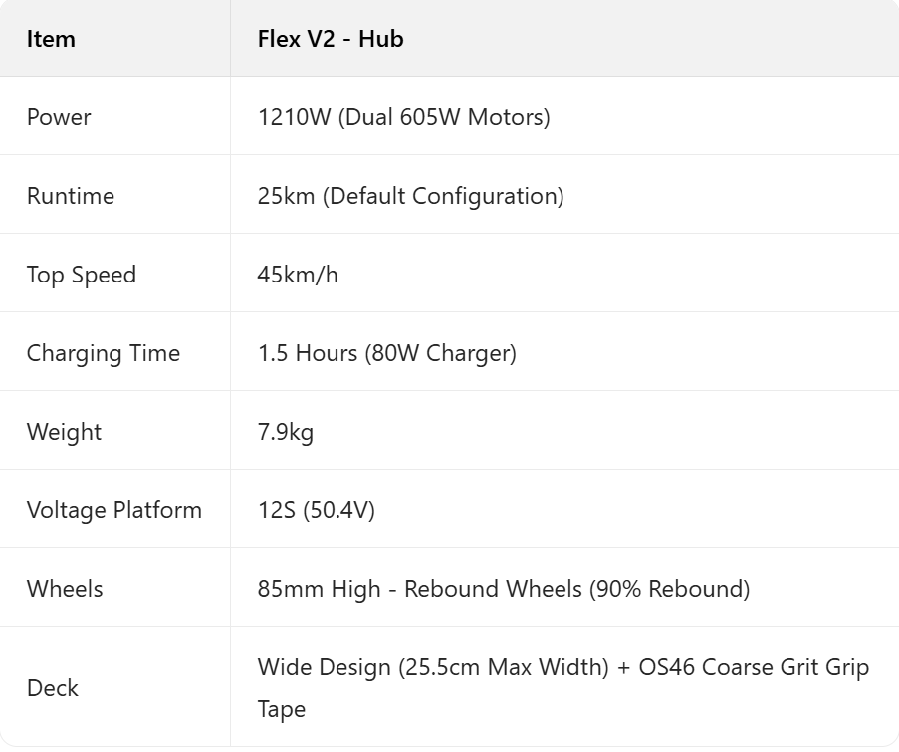Screen dimensions: 899x752
Task: Select the 'Weight' row label
Action: click(64, 432)
